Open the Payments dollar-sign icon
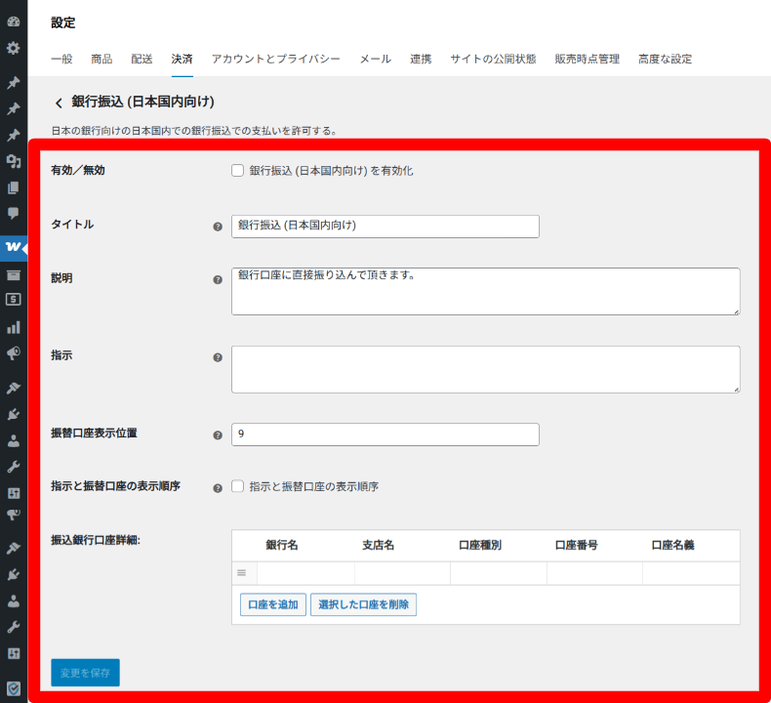 14,299
